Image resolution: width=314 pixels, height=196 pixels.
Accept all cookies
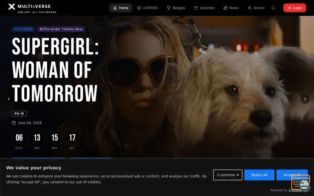tap(292, 175)
